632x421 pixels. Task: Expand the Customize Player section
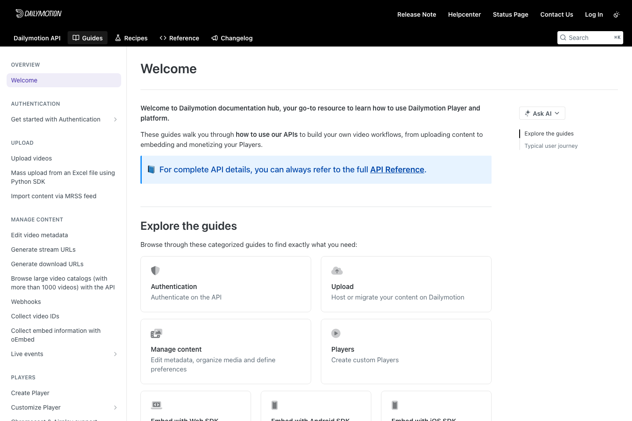(x=115, y=407)
